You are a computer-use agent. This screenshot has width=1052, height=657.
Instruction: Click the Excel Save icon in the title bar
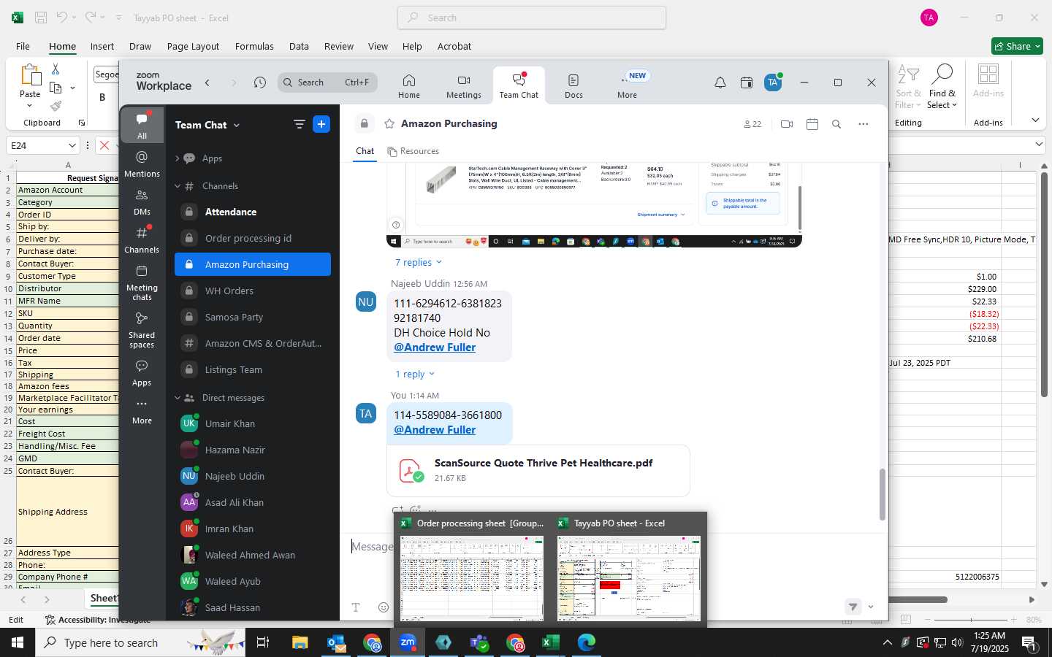[41, 18]
